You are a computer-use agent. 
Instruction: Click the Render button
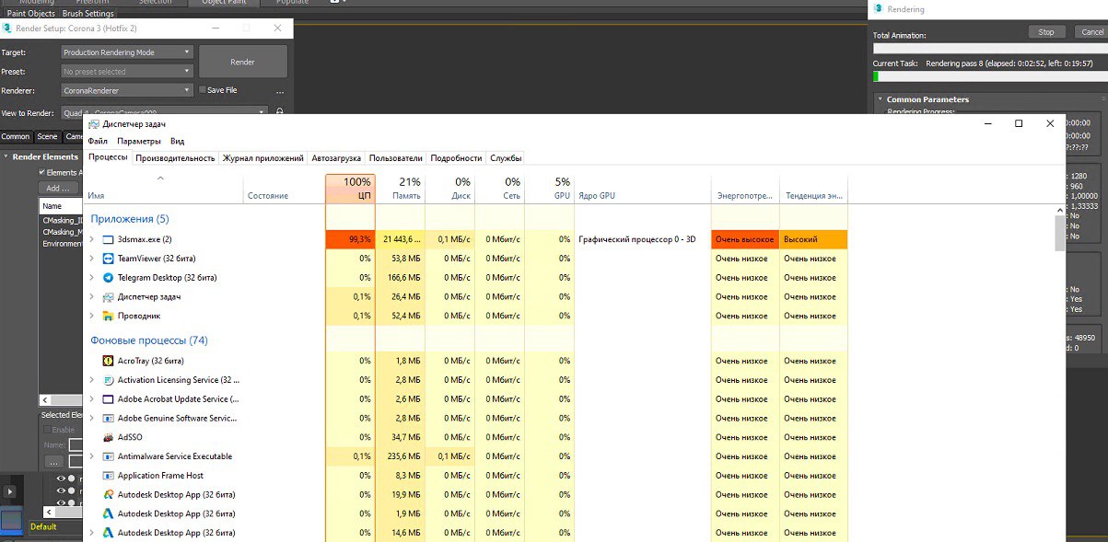(x=243, y=62)
